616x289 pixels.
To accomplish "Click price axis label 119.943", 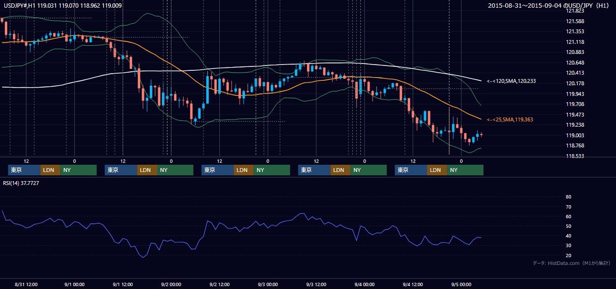I will pos(575,94).
